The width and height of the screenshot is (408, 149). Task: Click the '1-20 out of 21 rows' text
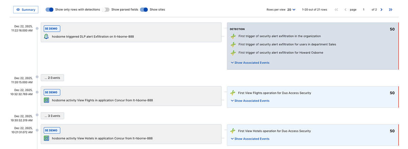(x=314, y=10)
